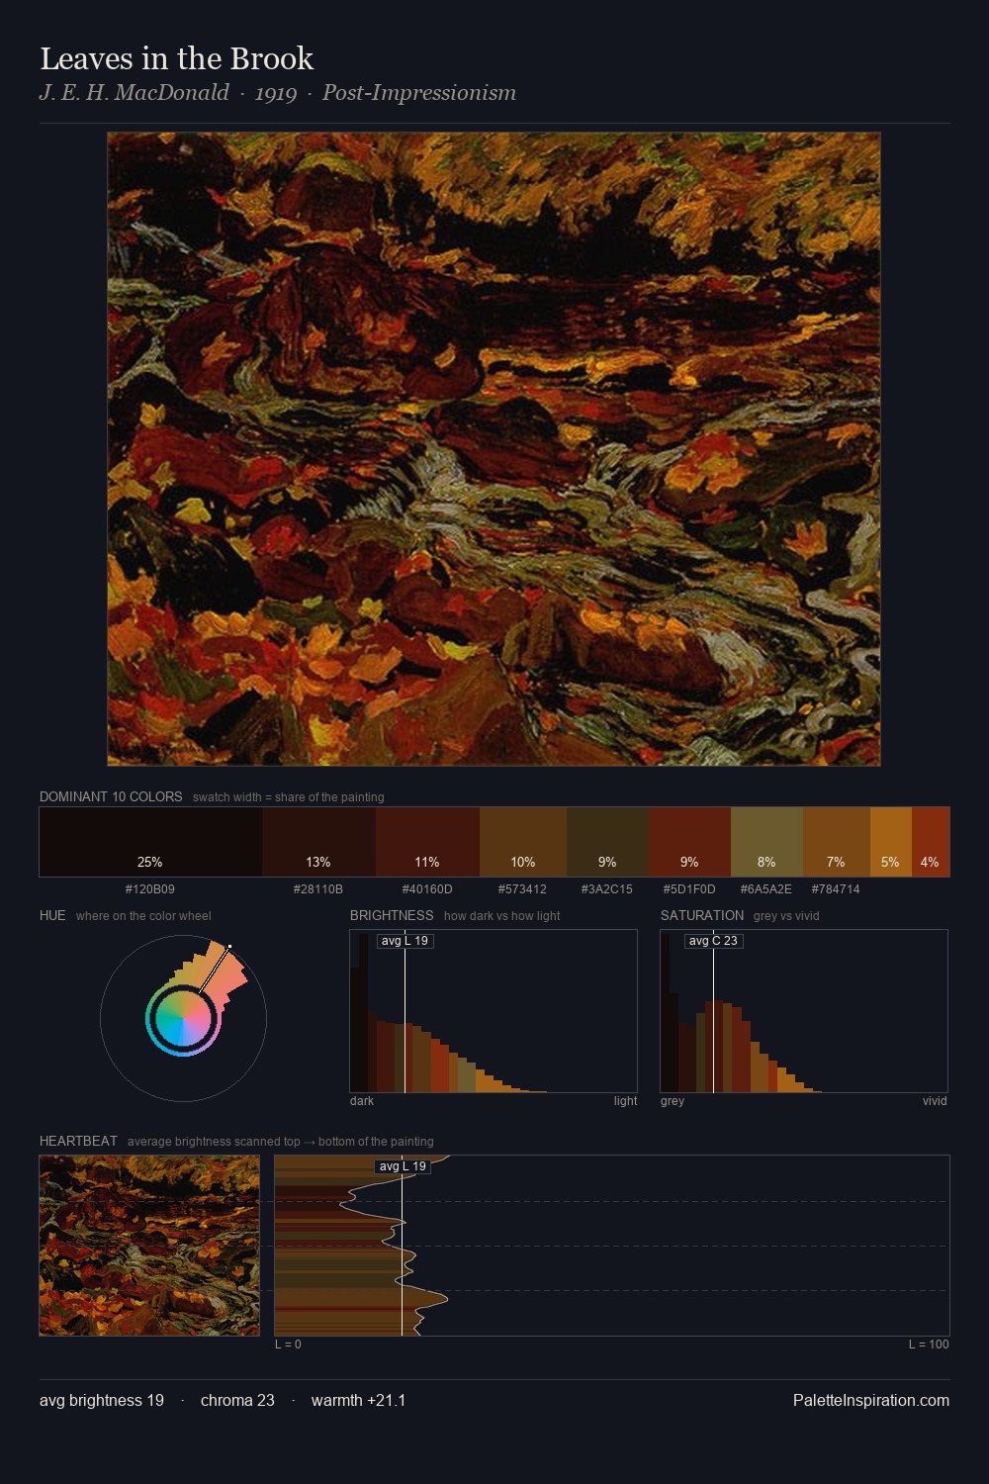
Task: Select the 11% color swatch #40160D
Action: (x=427, y=842)
